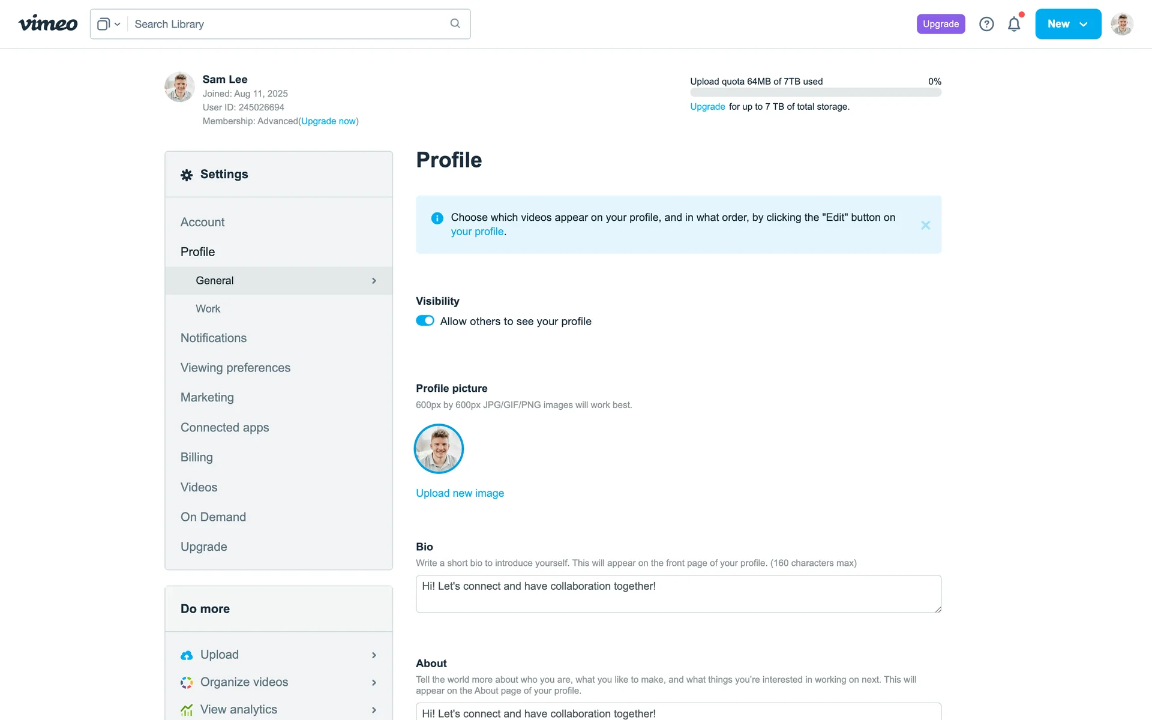
Task: Click the Vimeo logo
Action: tap(48, 24)
